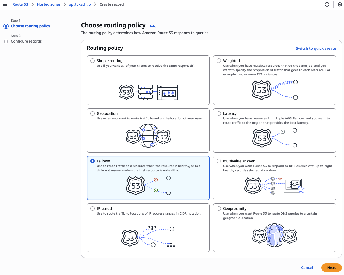Go to Route 53 breadcrumb

pyautogui.click(x=20, y=4)
